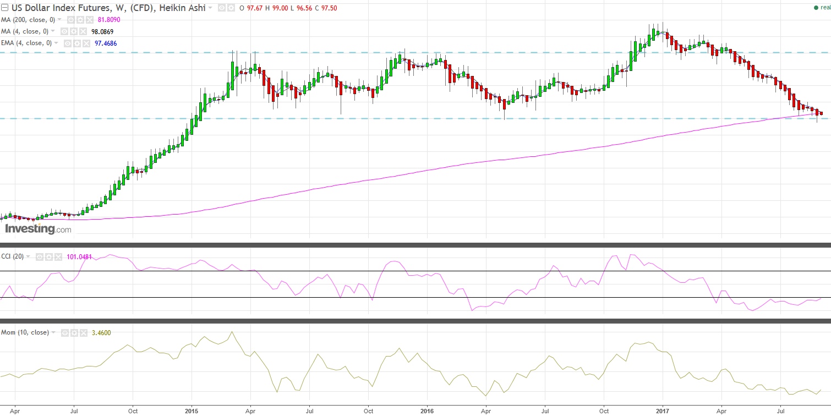The width and height of the screenshot is (831, 416).
Task: Toggle the CCI (20) pane visibility
Action: [x=40, y=257]
